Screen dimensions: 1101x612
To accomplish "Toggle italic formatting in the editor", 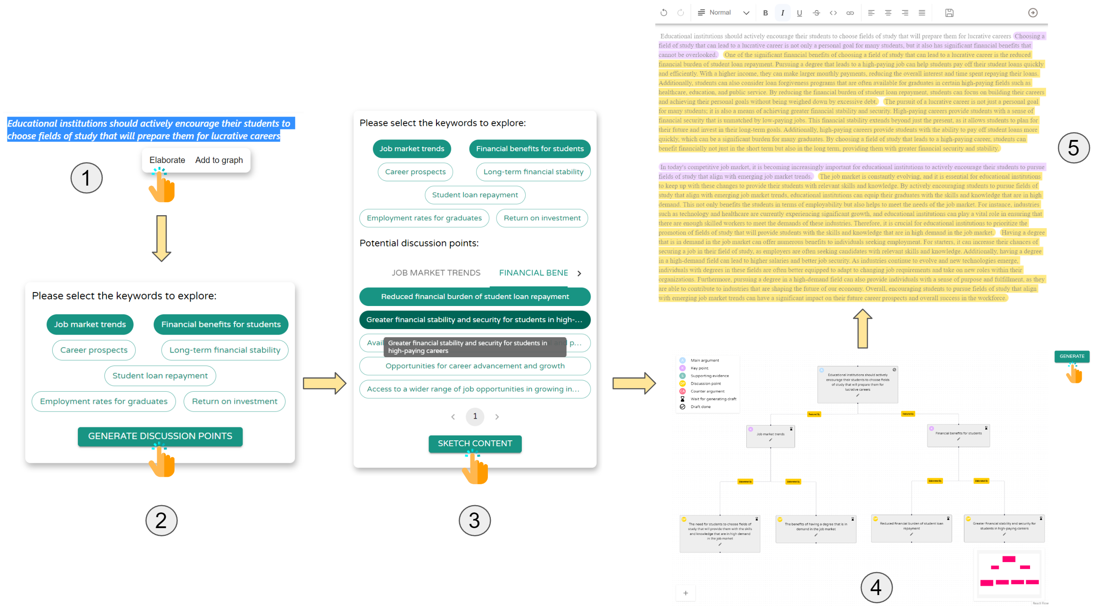I will click(x=782, y=13).
